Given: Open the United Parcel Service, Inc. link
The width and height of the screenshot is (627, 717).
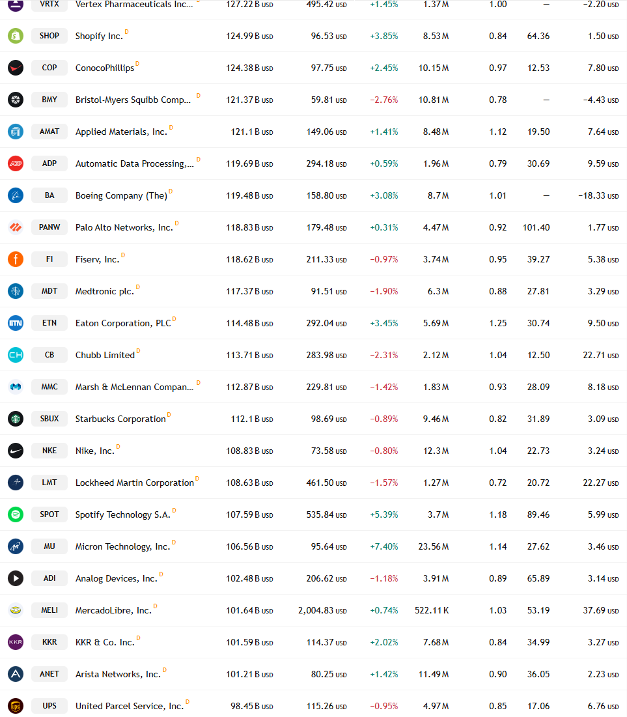Looking at the screenshot, I should click(130, 706).
